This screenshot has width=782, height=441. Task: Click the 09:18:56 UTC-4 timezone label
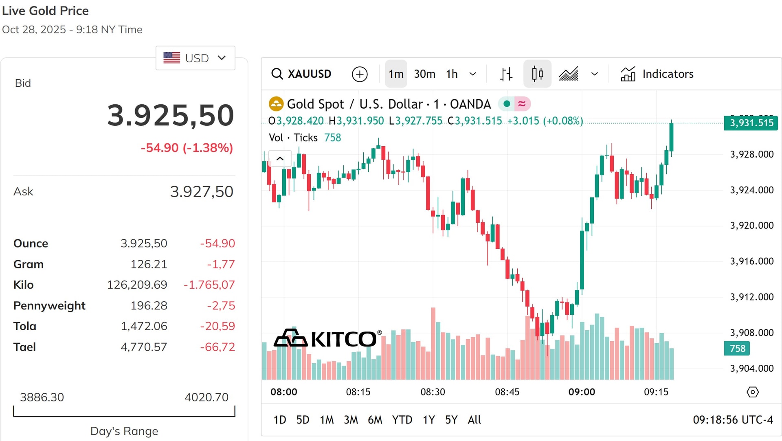pos(733,420)
